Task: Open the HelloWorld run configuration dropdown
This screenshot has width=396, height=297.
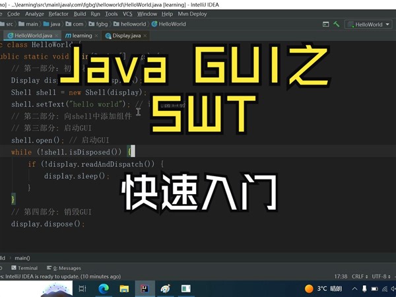Action: coord(368,24)
